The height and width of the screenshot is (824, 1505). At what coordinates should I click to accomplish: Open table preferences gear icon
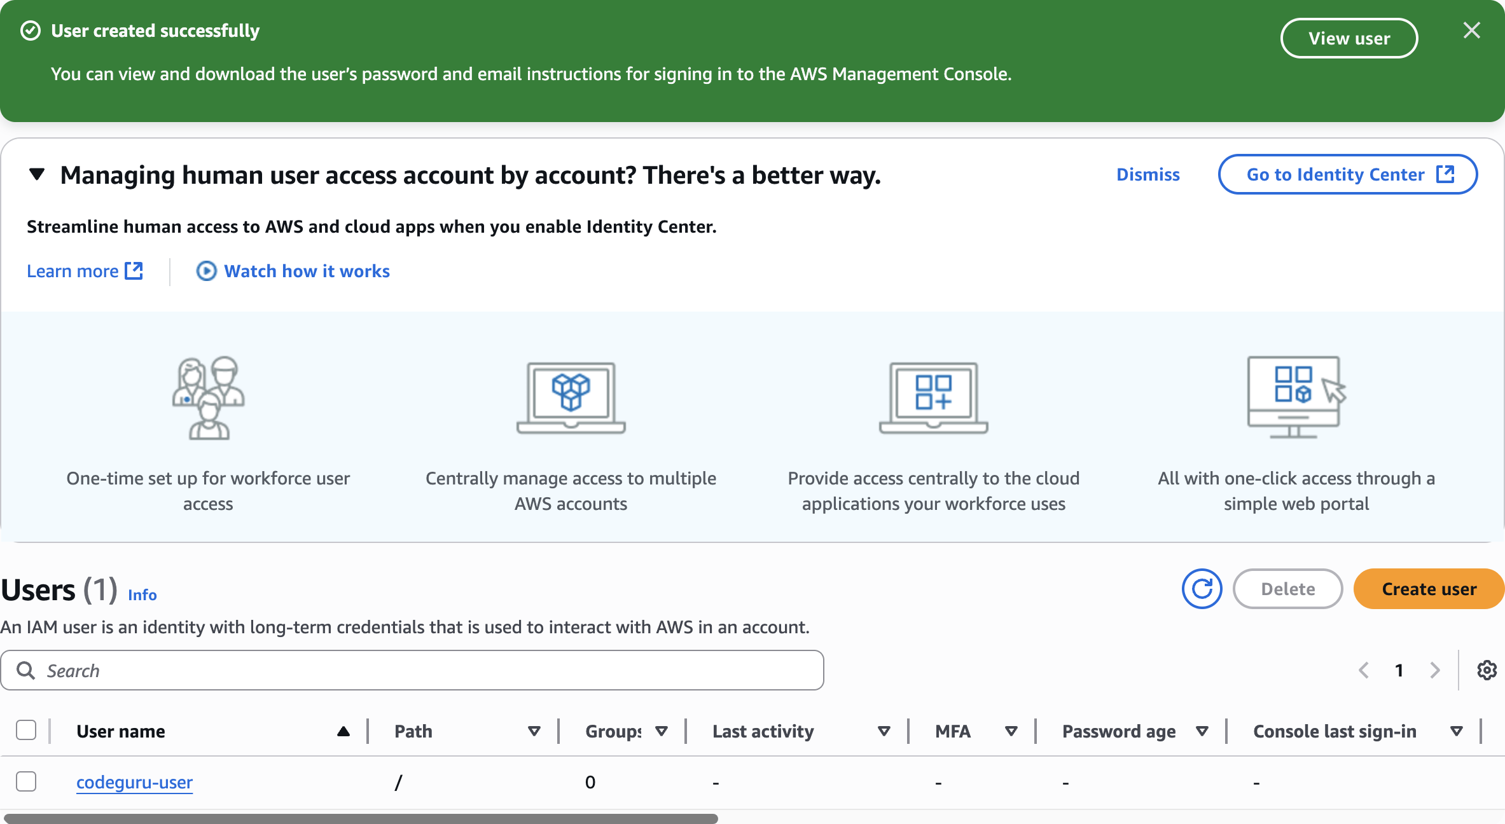(1487, 670)
